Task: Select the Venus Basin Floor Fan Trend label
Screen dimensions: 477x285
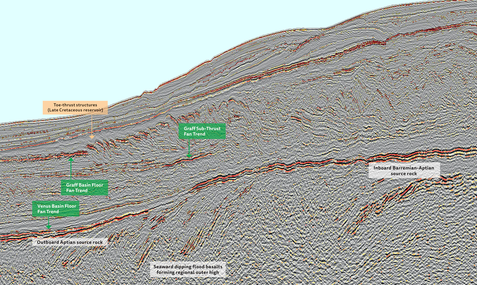Action: [x=56, y=209]
